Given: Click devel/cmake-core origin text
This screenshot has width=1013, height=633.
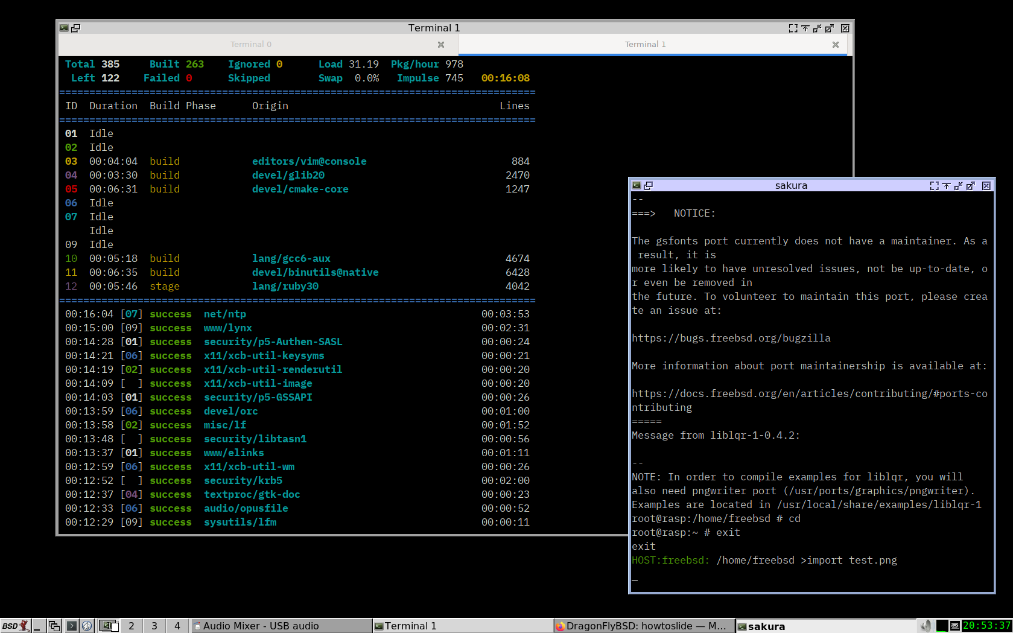Looking at the screenshot, I should (300, 189).
